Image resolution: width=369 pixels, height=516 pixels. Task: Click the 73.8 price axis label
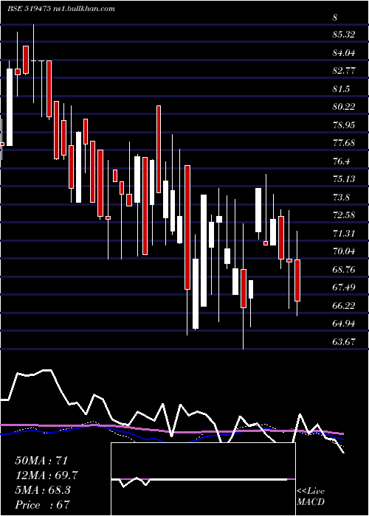click(x=341, y=197)
